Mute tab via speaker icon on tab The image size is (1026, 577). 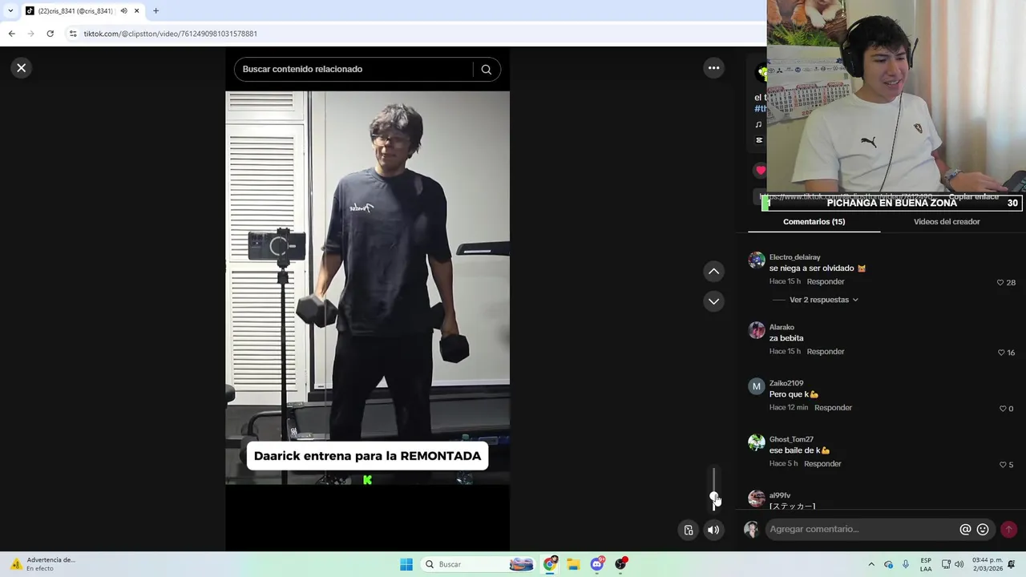pos(123,10)
